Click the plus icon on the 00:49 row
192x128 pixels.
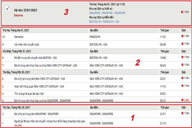pos(182,65)
